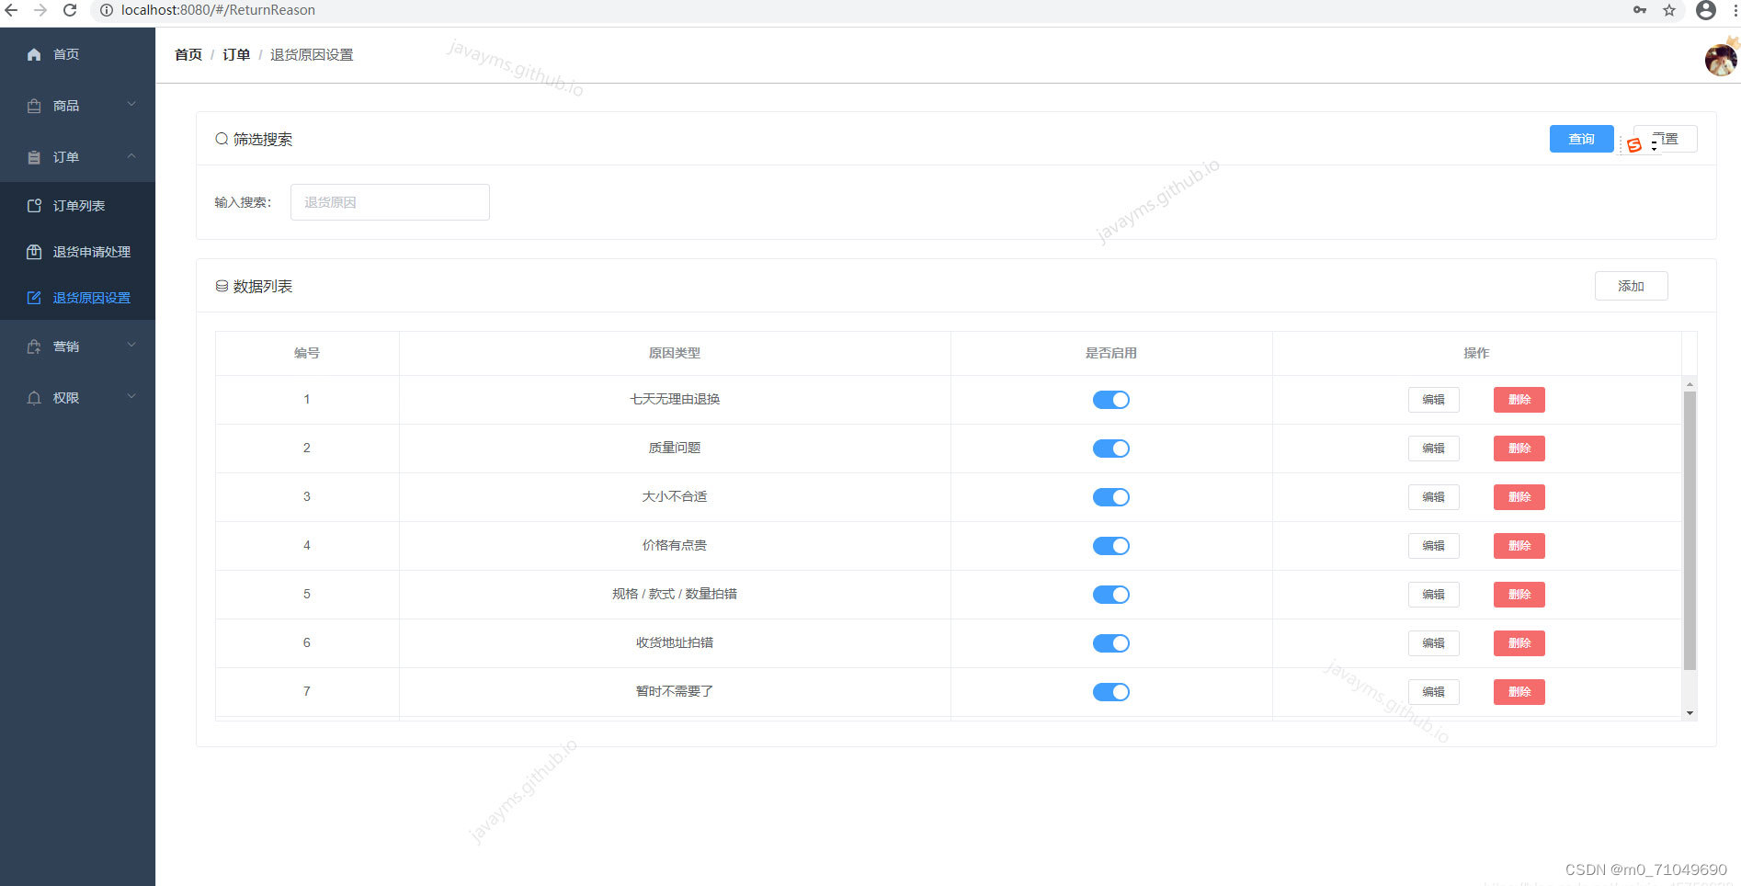Click the 退货原因 search input field
The image size is (1741, 886).
click(389, 201)
